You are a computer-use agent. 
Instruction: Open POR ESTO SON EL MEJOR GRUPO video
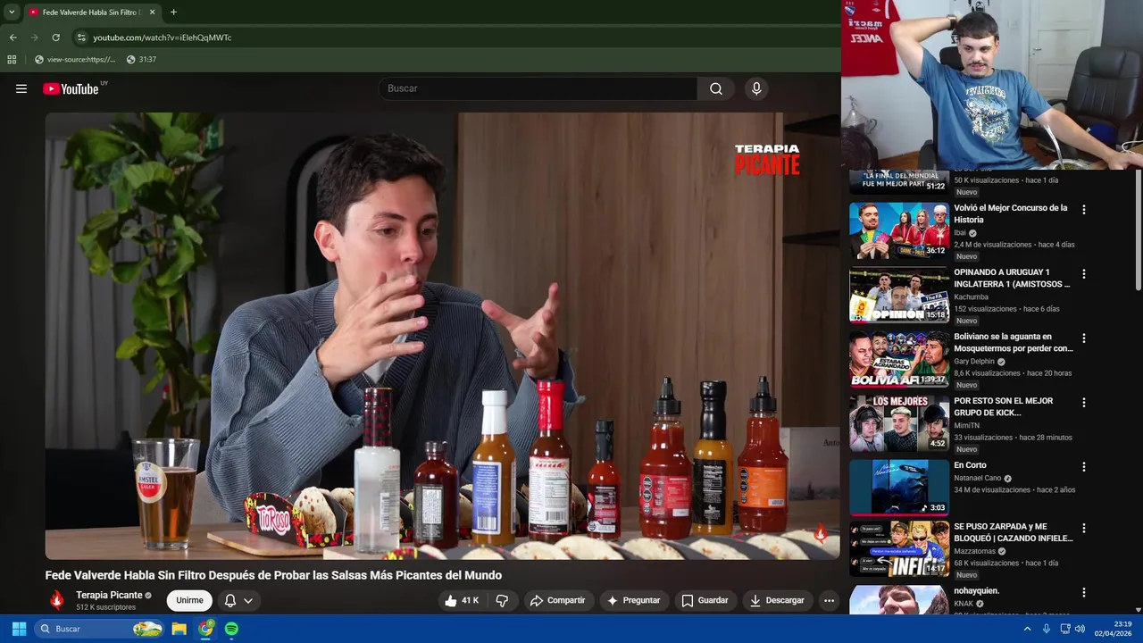coord(1003,406)
